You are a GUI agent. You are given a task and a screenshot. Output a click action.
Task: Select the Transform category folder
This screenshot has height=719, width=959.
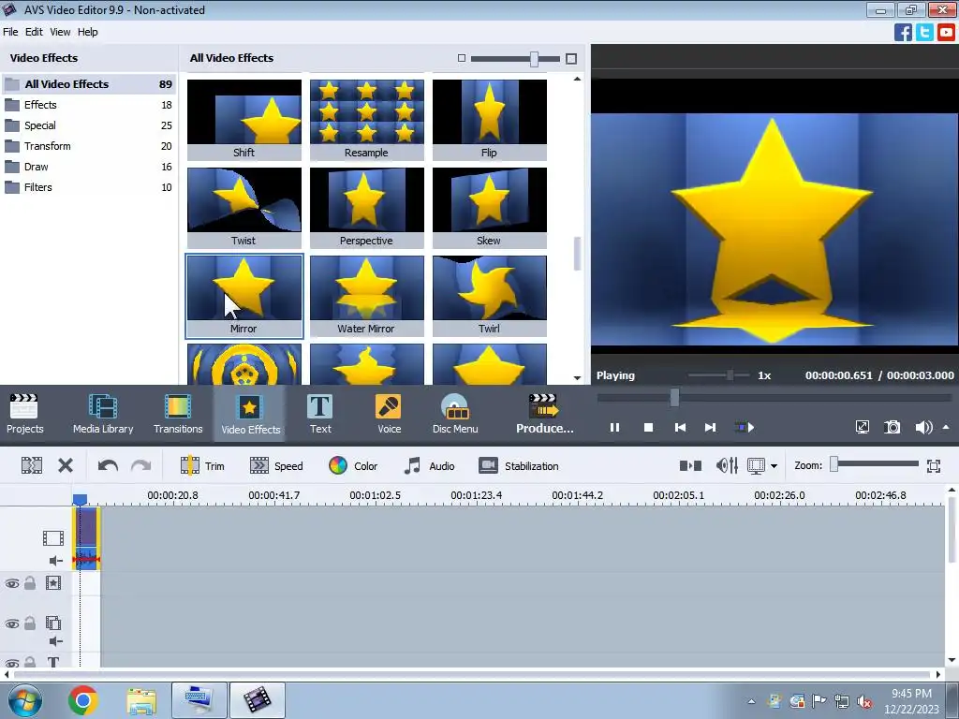[x=89, y=146]
